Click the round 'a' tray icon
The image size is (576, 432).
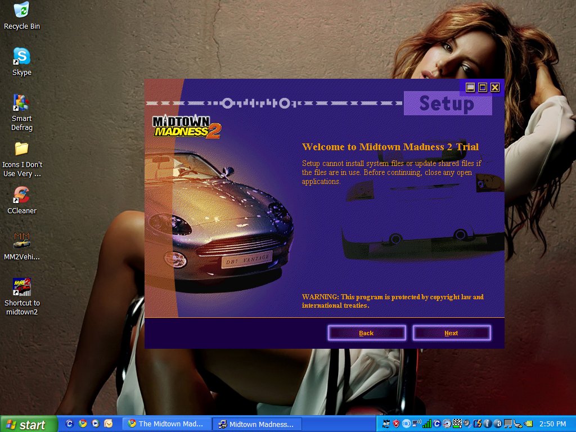pos(498,424)
